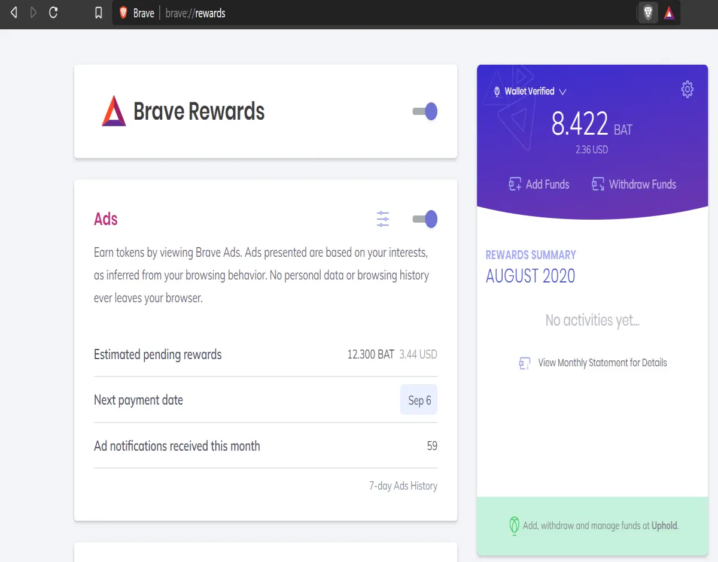
Task: Click the 'Estimated pending rewards' label
Action: point(158,355)
